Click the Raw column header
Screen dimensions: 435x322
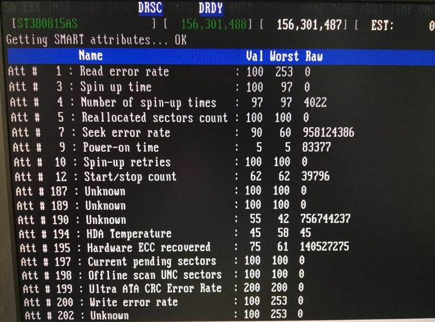(x=314, y=56)
